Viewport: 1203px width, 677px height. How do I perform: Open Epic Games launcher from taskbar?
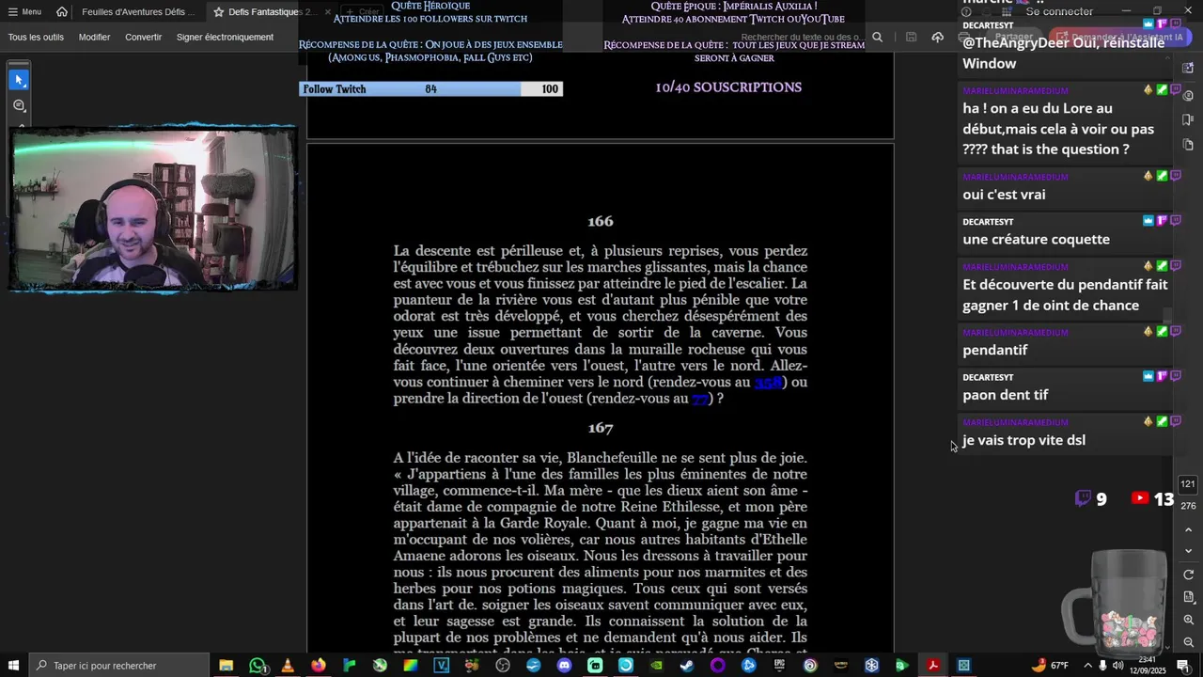point(779,665)
